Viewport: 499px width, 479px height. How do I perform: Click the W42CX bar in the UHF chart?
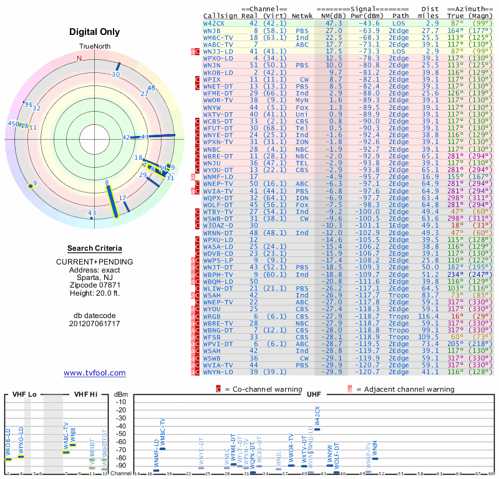(x=317, y=429)
